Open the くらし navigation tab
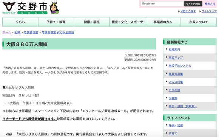The height and width of the screenshot is (137, 219). [20, 22]
